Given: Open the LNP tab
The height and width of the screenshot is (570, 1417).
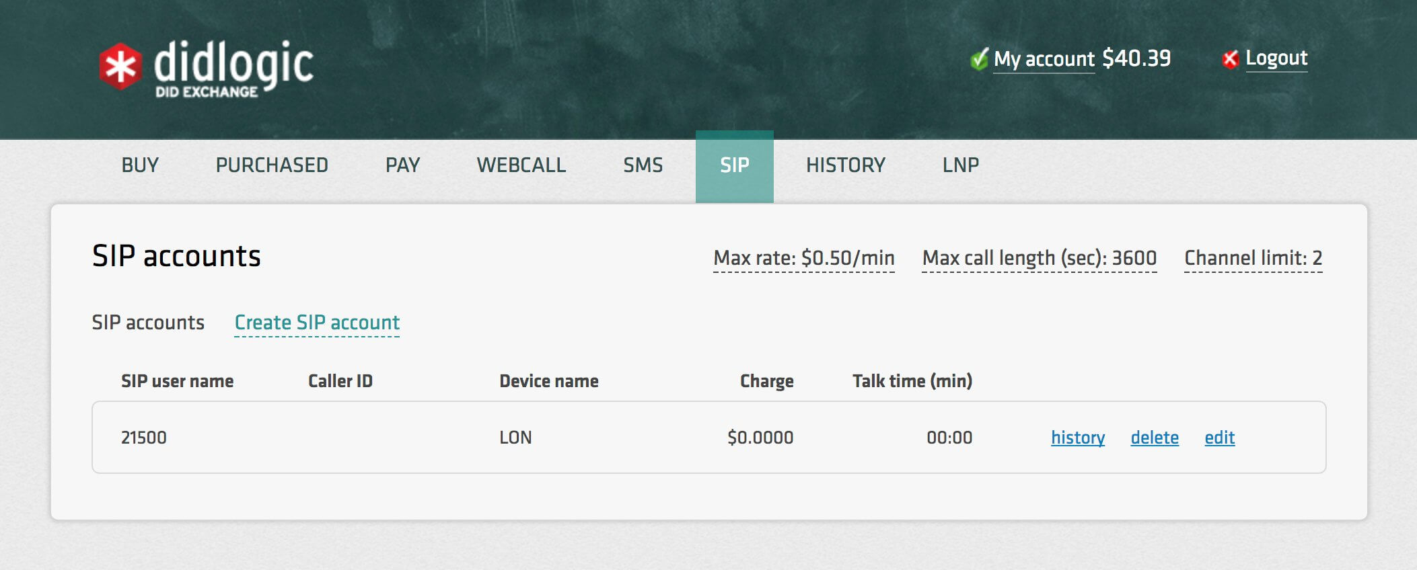Looking at the screenshot, I should click(x=960, y=165).
